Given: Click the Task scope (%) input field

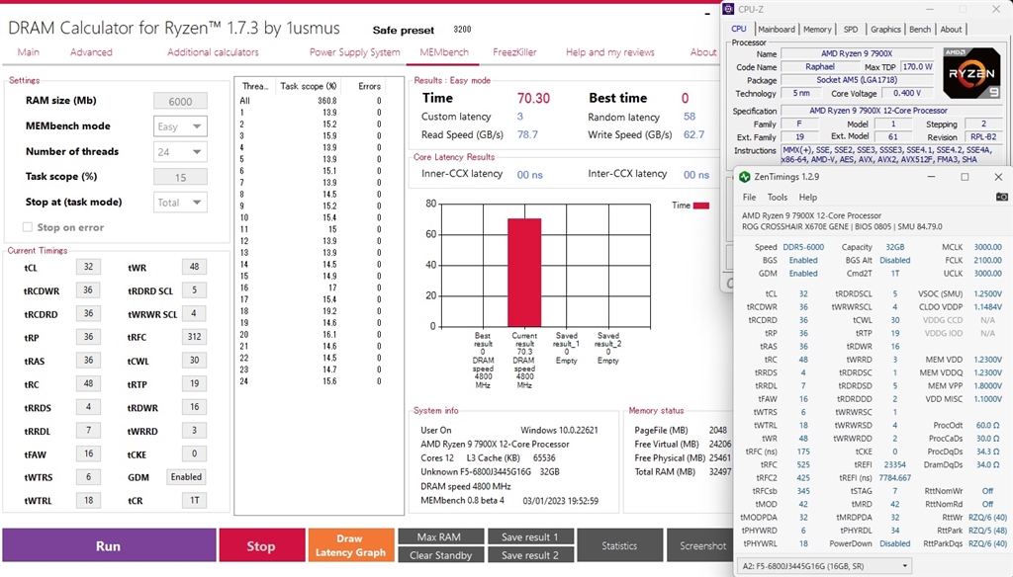Looking at the screenshot, I should click(180, 177).
